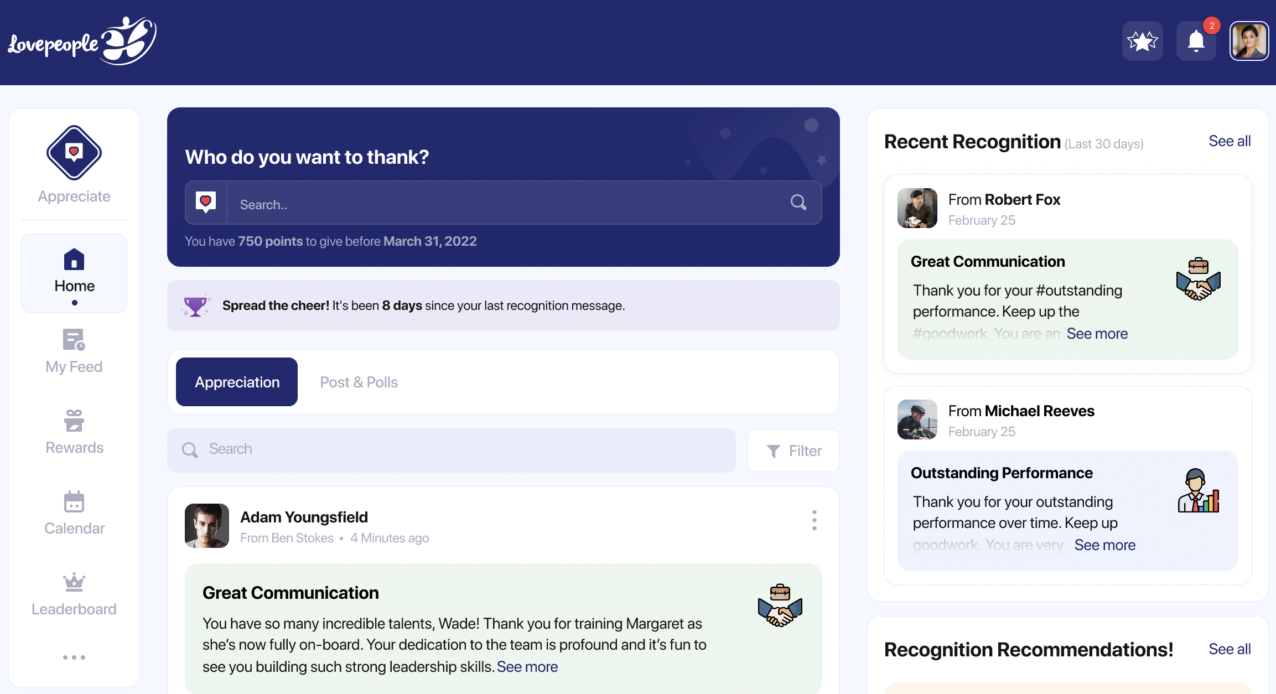This screenshot has height=694, width=1276.
Task: Expand Robert Fox message with See more
Action: point(1097,334)
